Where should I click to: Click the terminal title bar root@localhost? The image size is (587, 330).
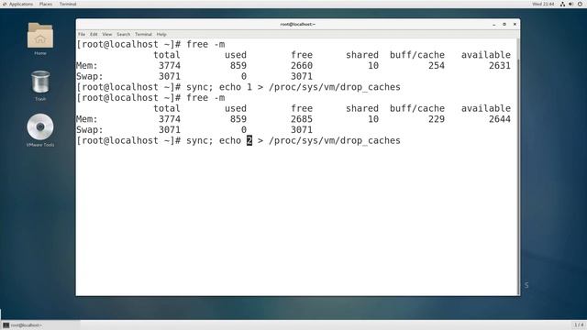(297, 25)
